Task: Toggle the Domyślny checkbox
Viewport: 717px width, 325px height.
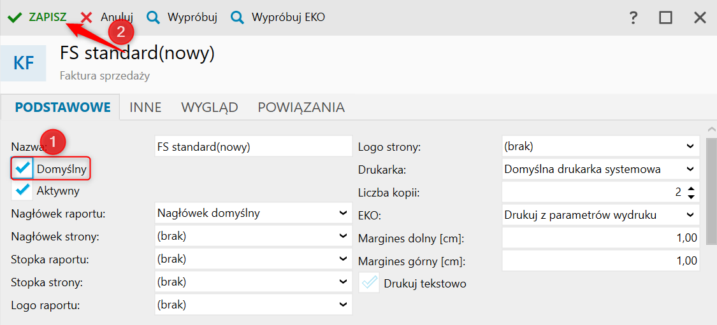Action: 22,169
